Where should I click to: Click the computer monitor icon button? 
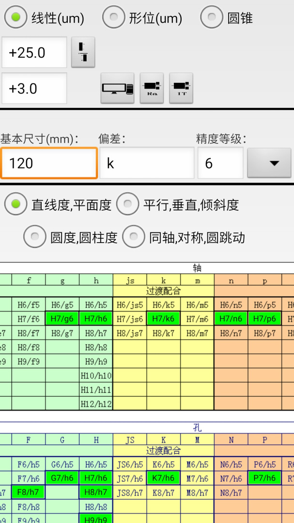point(117,88)
